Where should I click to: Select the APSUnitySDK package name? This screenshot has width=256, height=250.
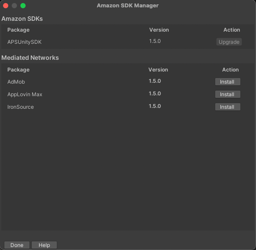[24, 42]
